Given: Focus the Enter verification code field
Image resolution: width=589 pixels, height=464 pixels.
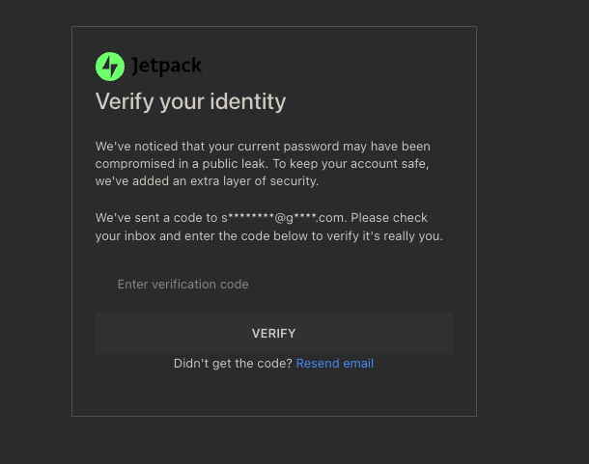Looking at the screenshot, I should pos(274,285).
